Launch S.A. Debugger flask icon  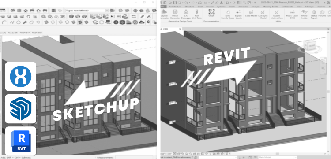click(186, 15)
